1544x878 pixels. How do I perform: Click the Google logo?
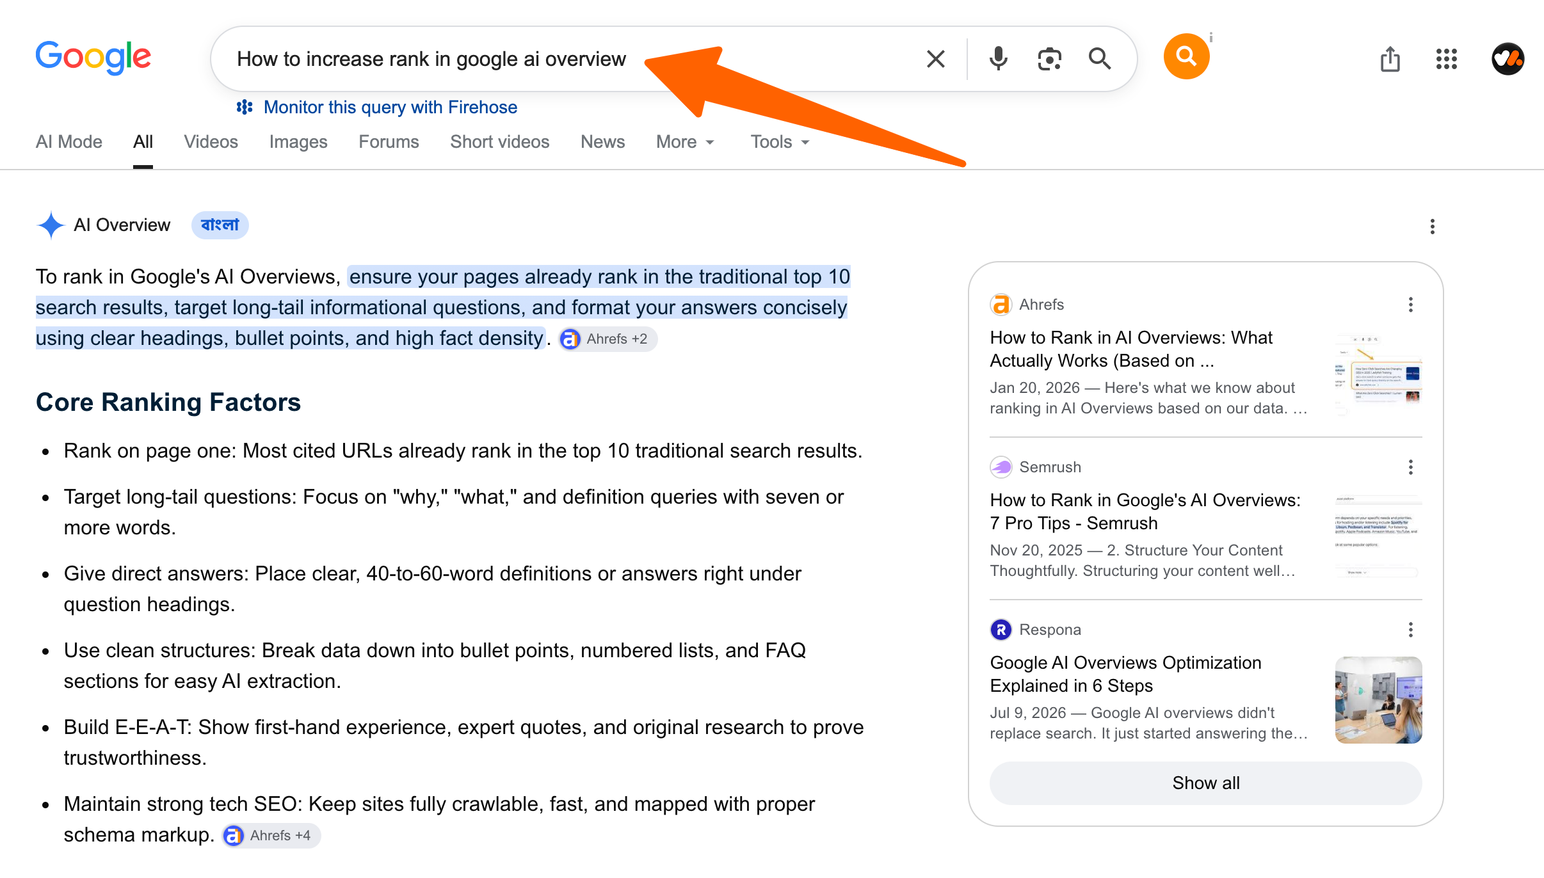(x=93, y=58)
